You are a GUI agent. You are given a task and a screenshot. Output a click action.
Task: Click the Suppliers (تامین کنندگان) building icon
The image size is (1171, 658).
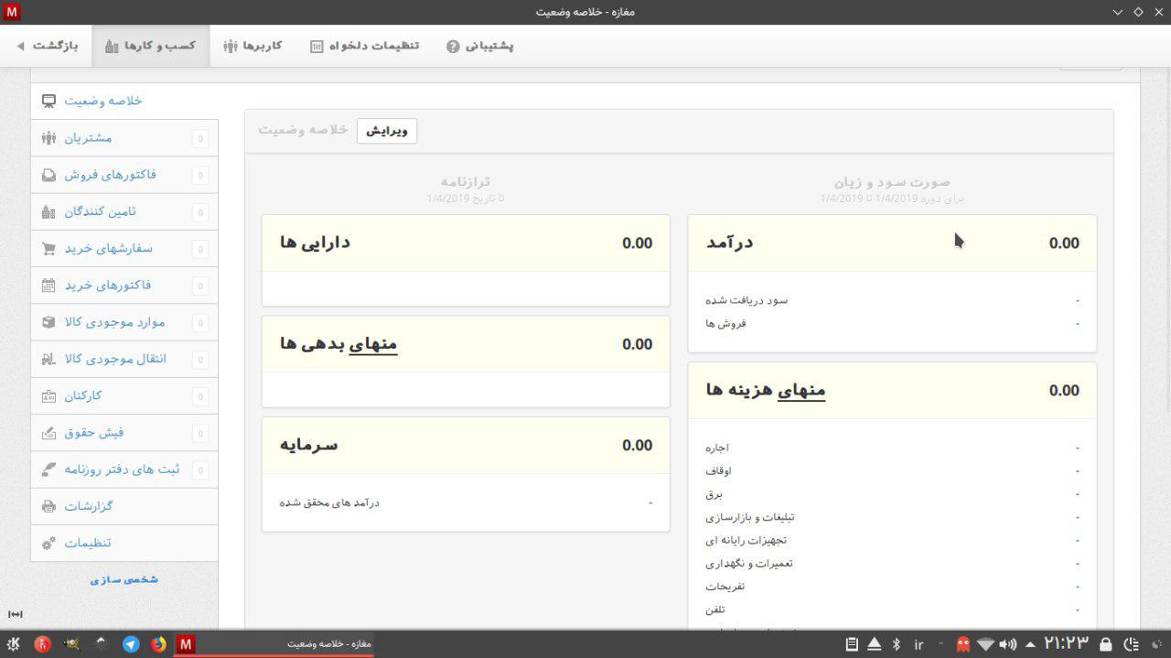(x=49, y=211)
